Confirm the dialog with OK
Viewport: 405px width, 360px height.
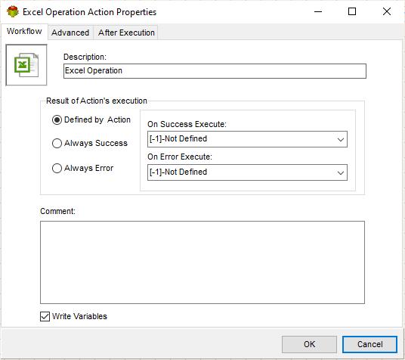pyautogui.click(x=309, y=344)
